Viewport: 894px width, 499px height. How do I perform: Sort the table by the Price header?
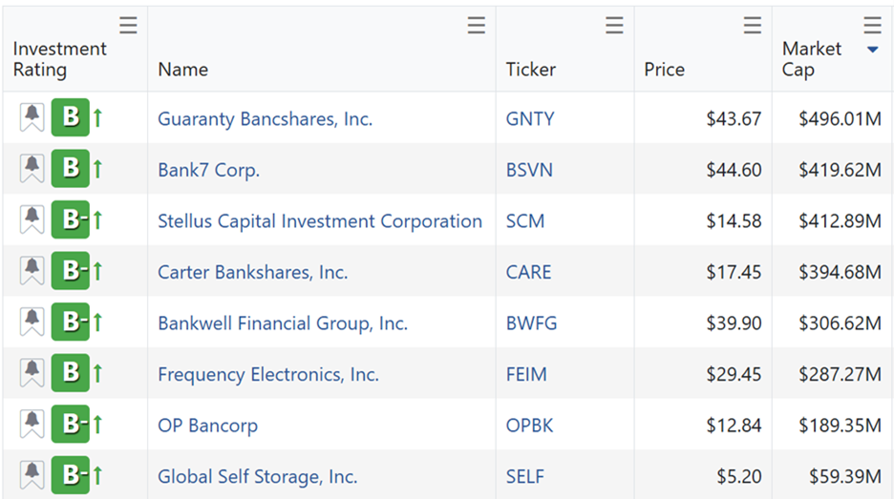(664, 70)
